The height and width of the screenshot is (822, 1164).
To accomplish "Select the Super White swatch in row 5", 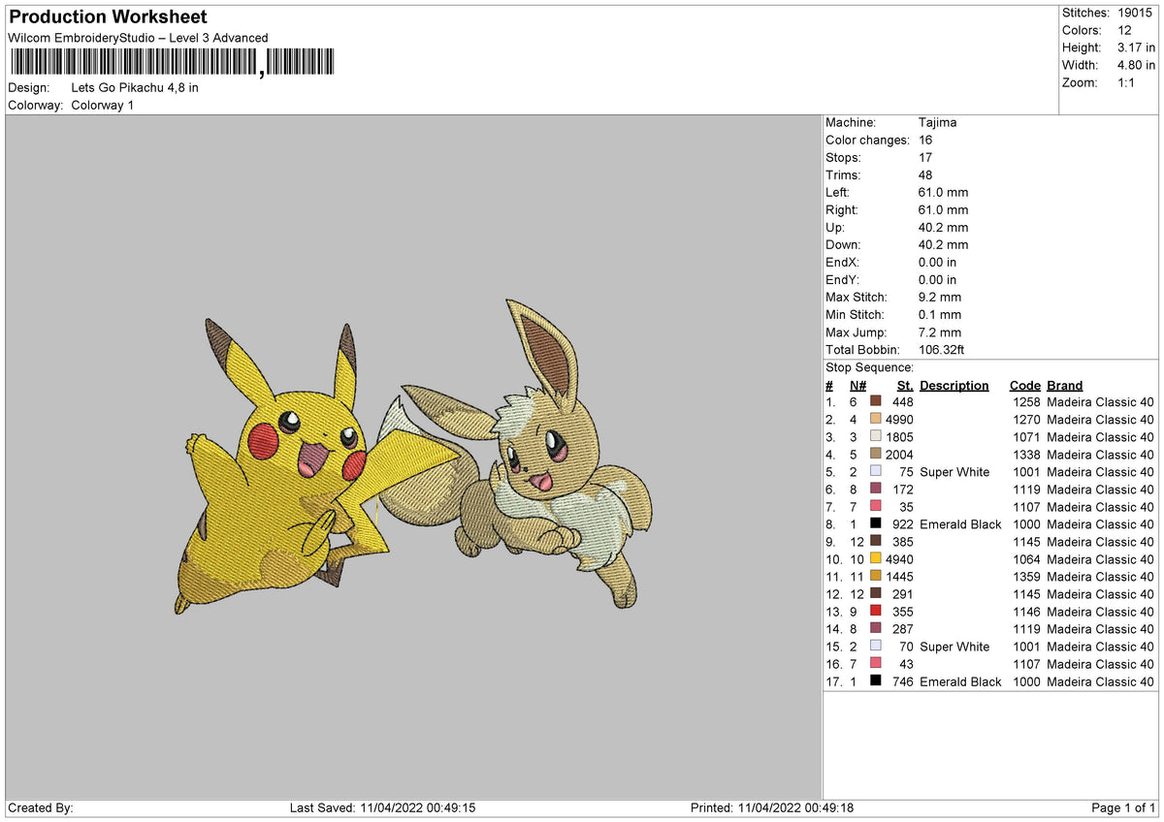I will (x=878, y=472).
